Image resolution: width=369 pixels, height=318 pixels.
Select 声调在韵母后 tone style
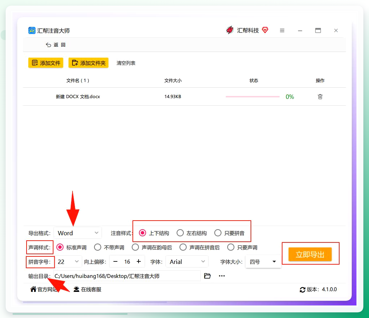pos(152,247)
